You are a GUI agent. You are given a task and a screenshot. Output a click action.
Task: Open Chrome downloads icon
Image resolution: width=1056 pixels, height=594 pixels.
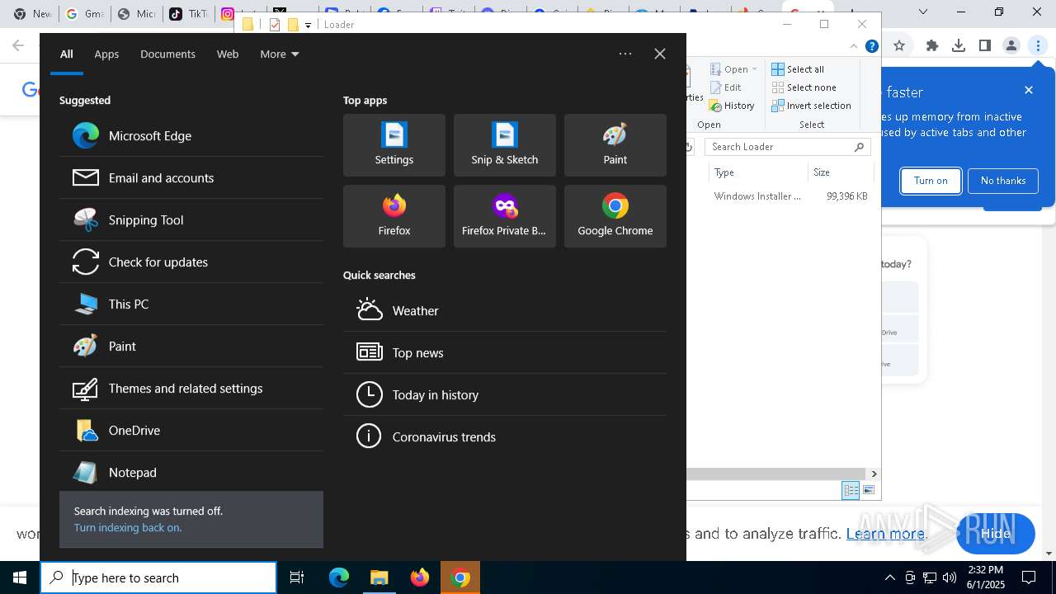pyautogui.click(x=959, y=46)
